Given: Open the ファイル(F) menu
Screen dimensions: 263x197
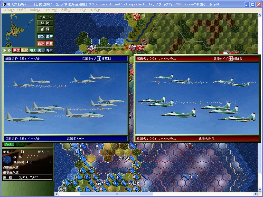Looking at the screenshot, I should tap(8, 10).
